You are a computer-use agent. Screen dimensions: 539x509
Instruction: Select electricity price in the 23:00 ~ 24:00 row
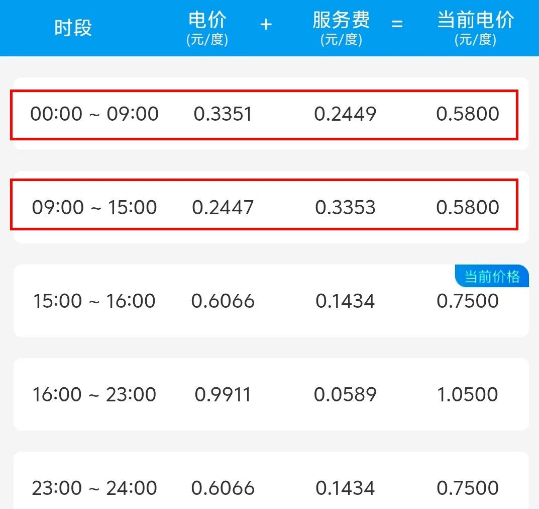(x=223, y=488)
